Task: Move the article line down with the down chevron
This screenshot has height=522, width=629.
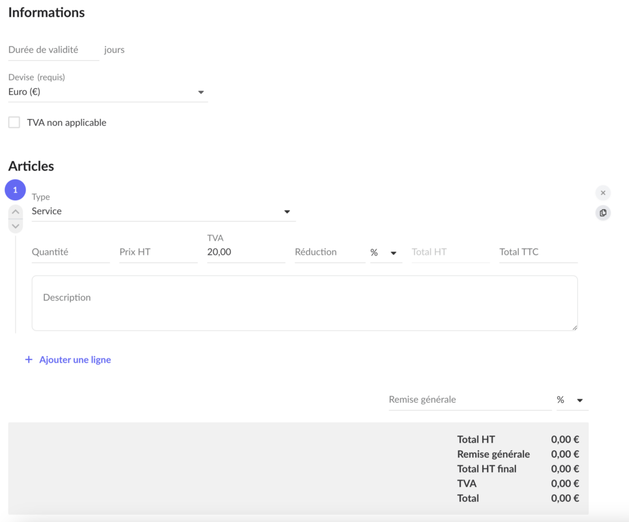Action: point(15,226)
